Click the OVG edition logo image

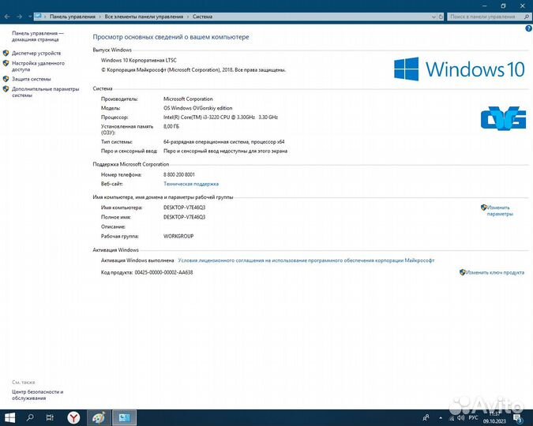(x=504, y=118)
